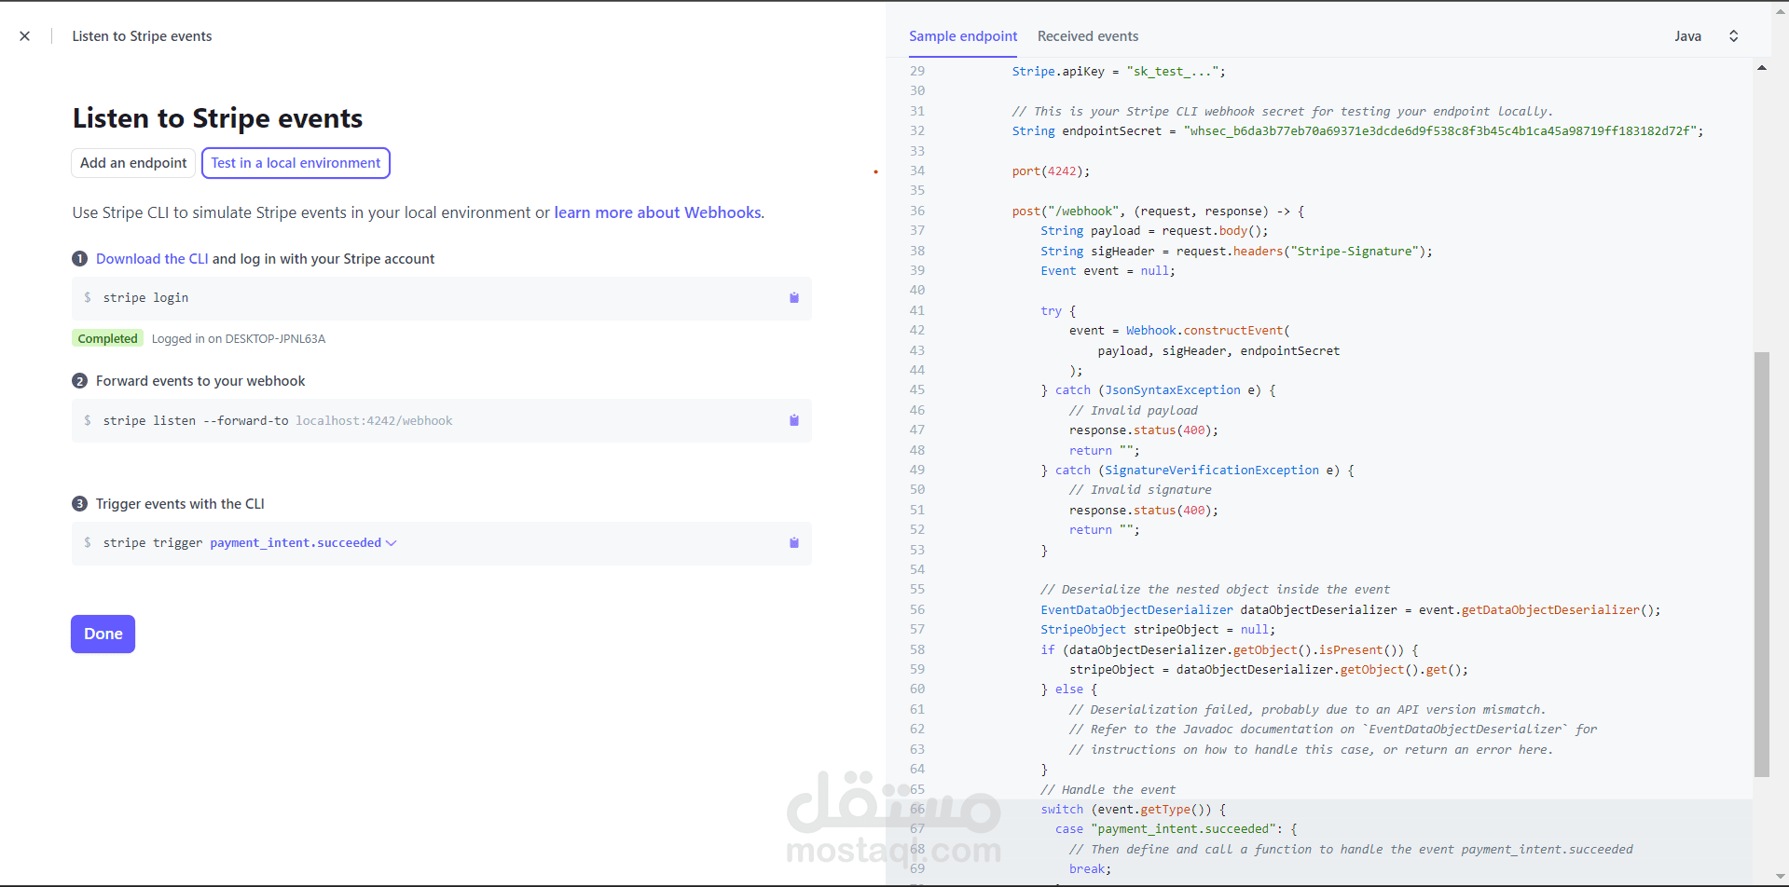Click the 'stripe login' command text
The height and width of the screenshot is (887, 1789).
point(145,298)
